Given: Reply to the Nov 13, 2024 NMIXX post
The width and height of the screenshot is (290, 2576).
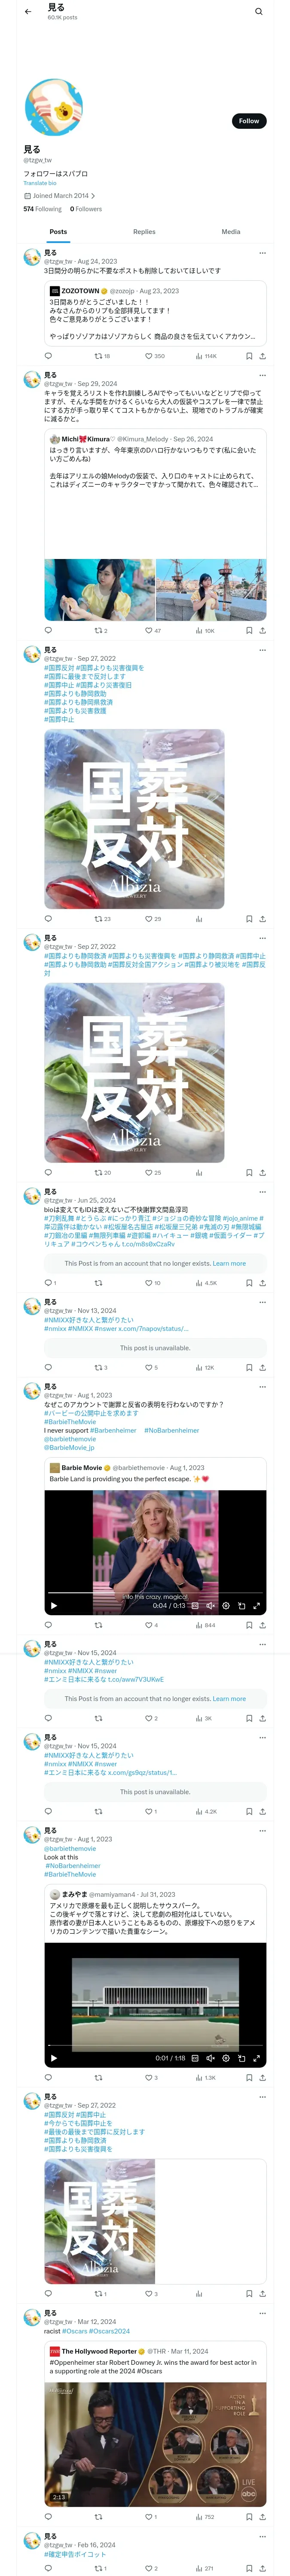Looking at the screenshot, I should click(48, 1367).
